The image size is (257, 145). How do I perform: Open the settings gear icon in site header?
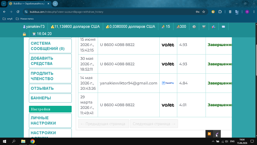194,27
